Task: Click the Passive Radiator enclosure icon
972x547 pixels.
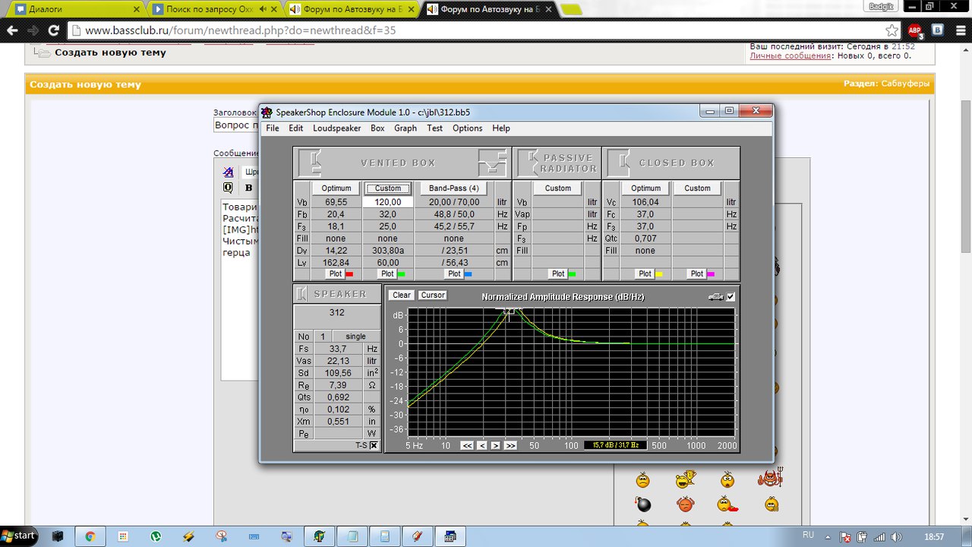Action: tap(529, 163)
